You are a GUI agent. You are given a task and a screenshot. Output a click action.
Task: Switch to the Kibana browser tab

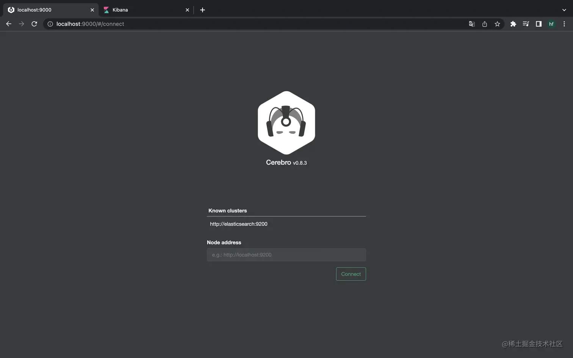tap(146, 10)
